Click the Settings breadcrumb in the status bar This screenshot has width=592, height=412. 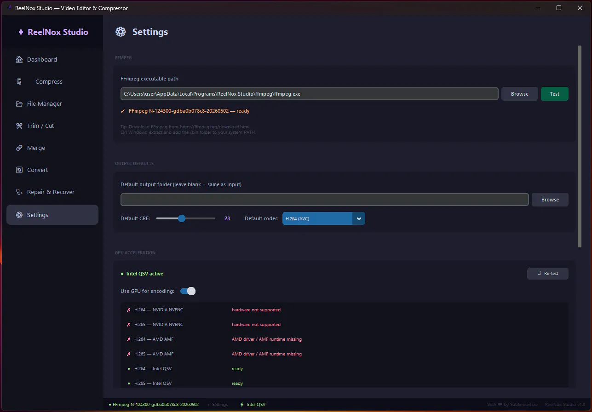[x=220, y=405]
